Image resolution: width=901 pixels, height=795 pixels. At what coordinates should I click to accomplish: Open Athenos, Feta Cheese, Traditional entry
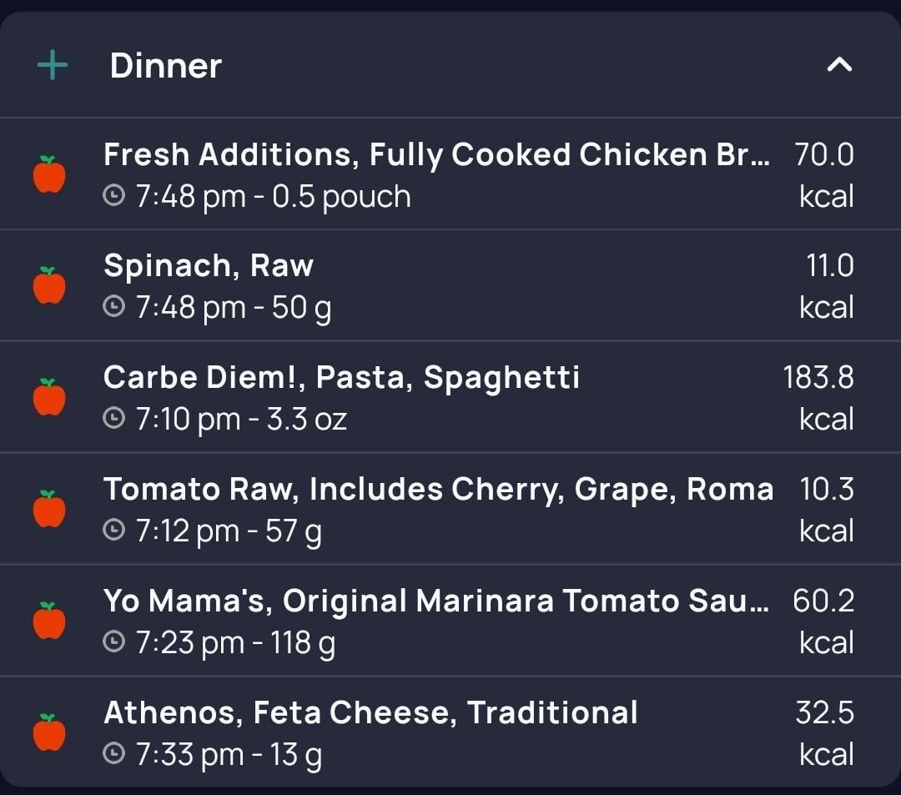[370, 713]
